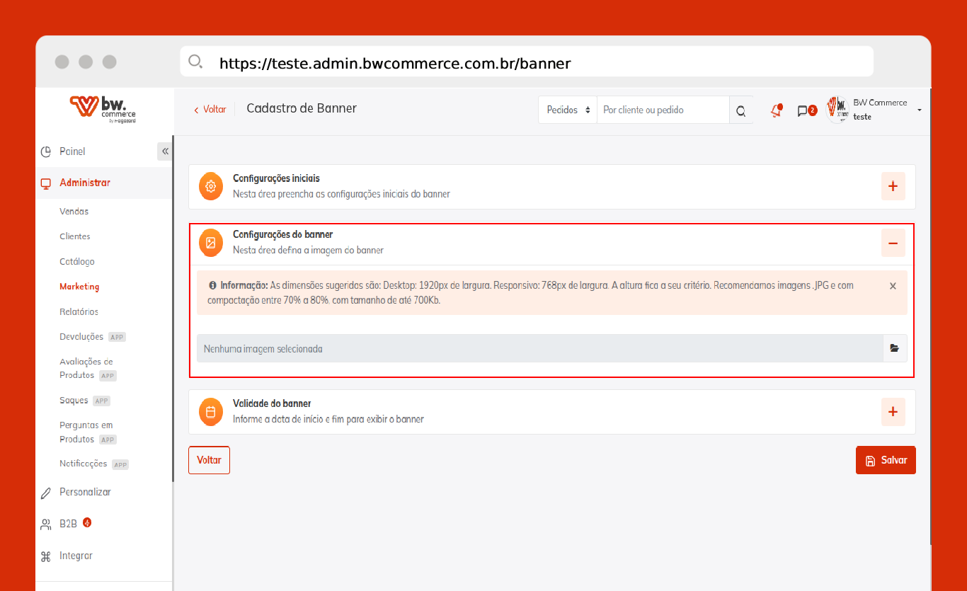Collapse the Configurações do banner section
Image resolution: width=967 pixels, height=591 pixels.
893,243
